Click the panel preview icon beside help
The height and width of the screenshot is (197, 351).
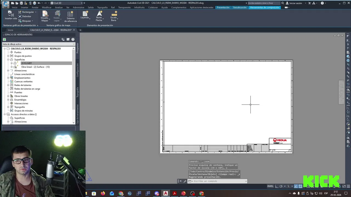68,39
